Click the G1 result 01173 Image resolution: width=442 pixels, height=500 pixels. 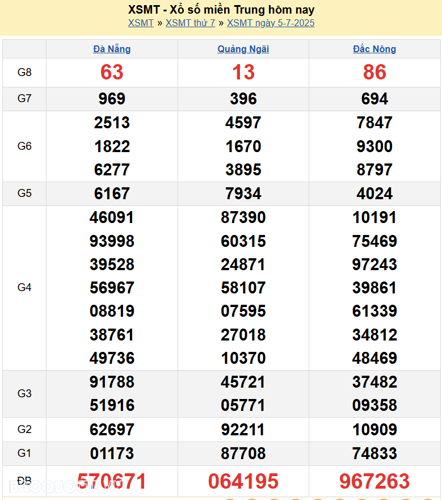click(112, 453)
